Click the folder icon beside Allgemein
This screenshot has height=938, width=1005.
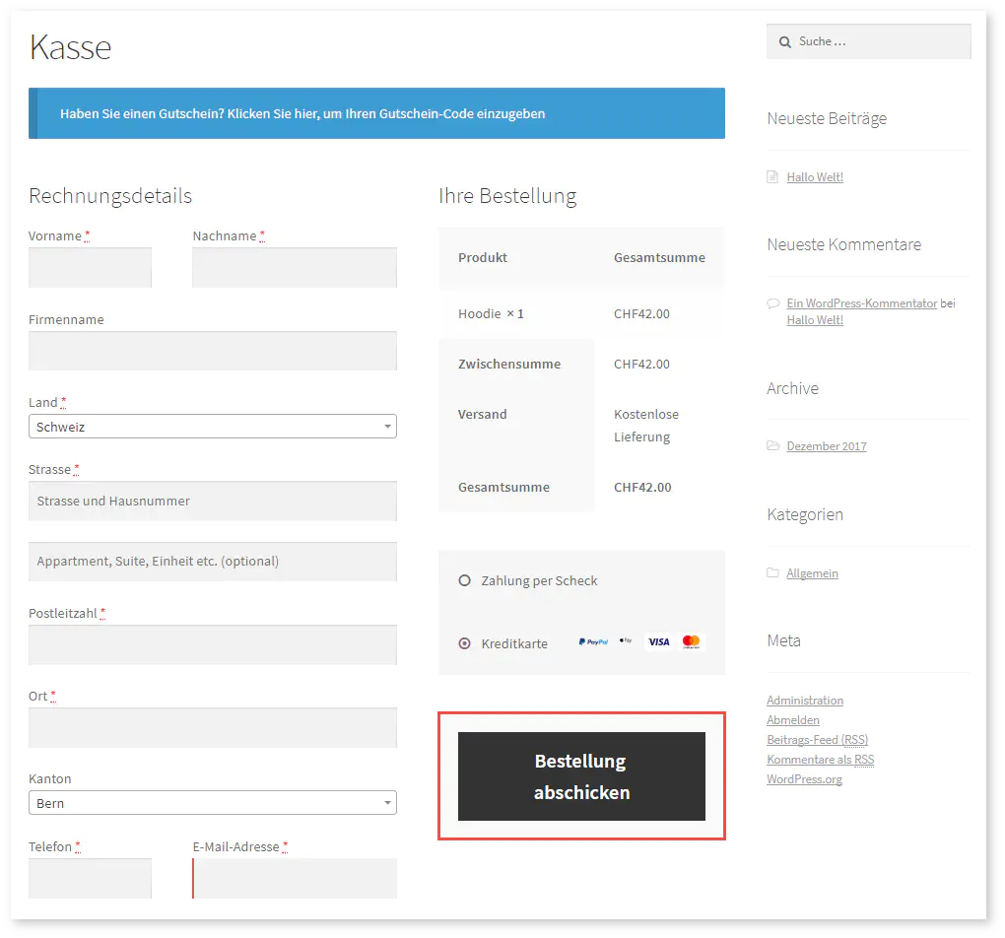(772, 573)
